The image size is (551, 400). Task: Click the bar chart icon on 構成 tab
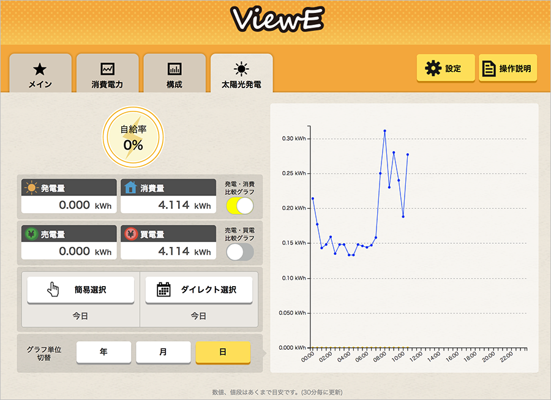(x=174, y=69)
